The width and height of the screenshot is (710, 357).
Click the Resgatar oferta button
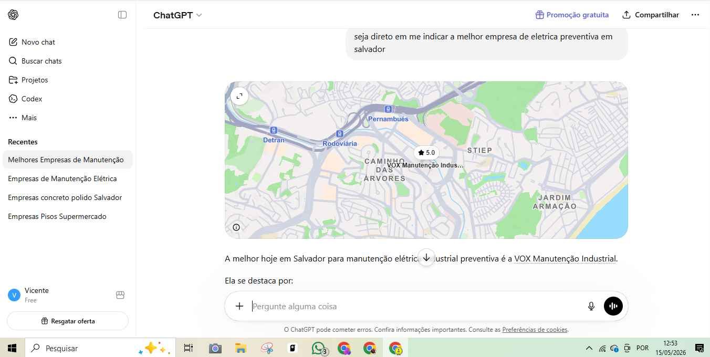click(x=68, y=321)
